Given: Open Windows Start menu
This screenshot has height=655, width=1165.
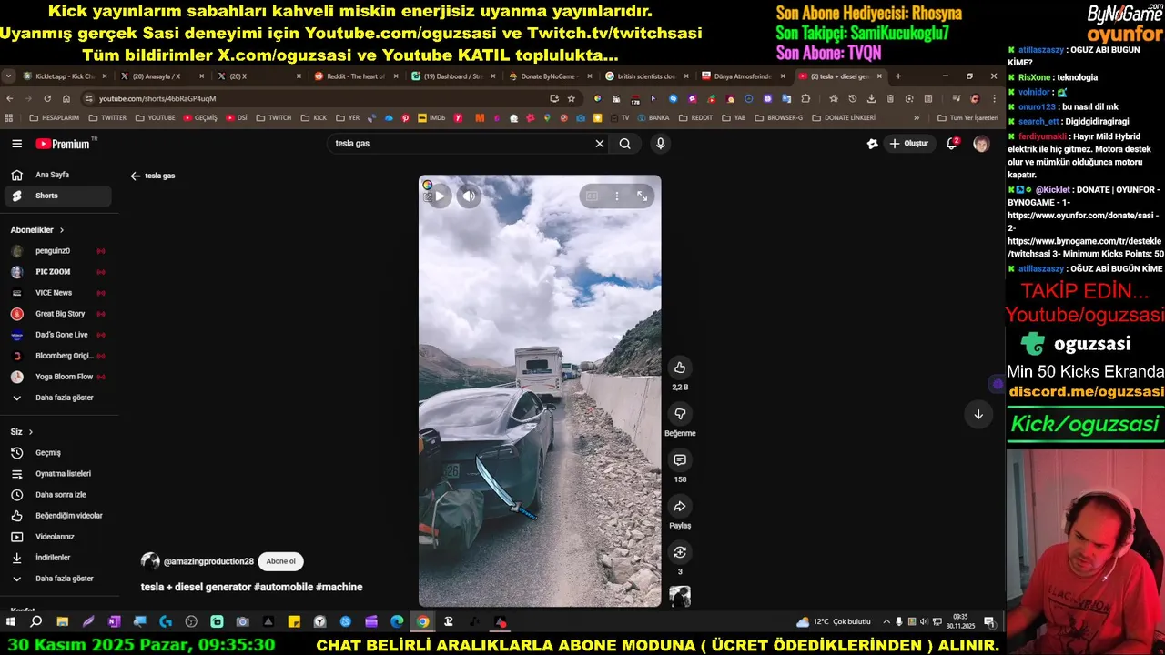Looking at the screenshot, I should click(x=11, y=622).
